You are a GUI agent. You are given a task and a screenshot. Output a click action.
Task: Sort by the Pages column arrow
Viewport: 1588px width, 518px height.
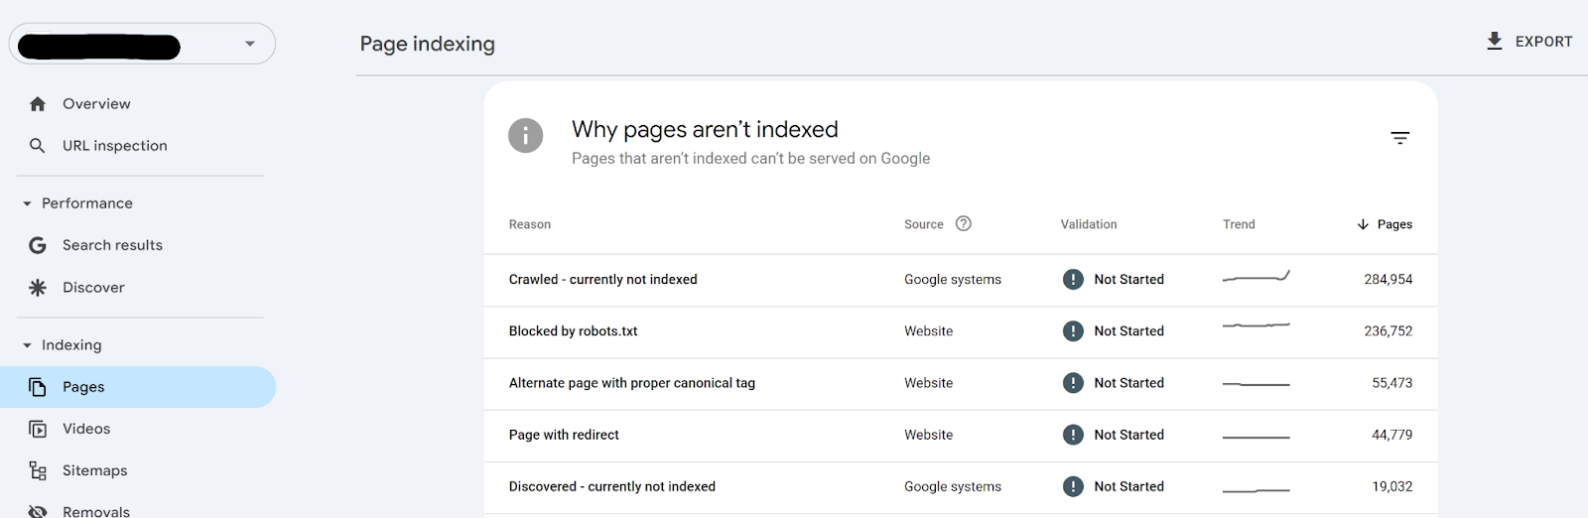click(1363, 224)
